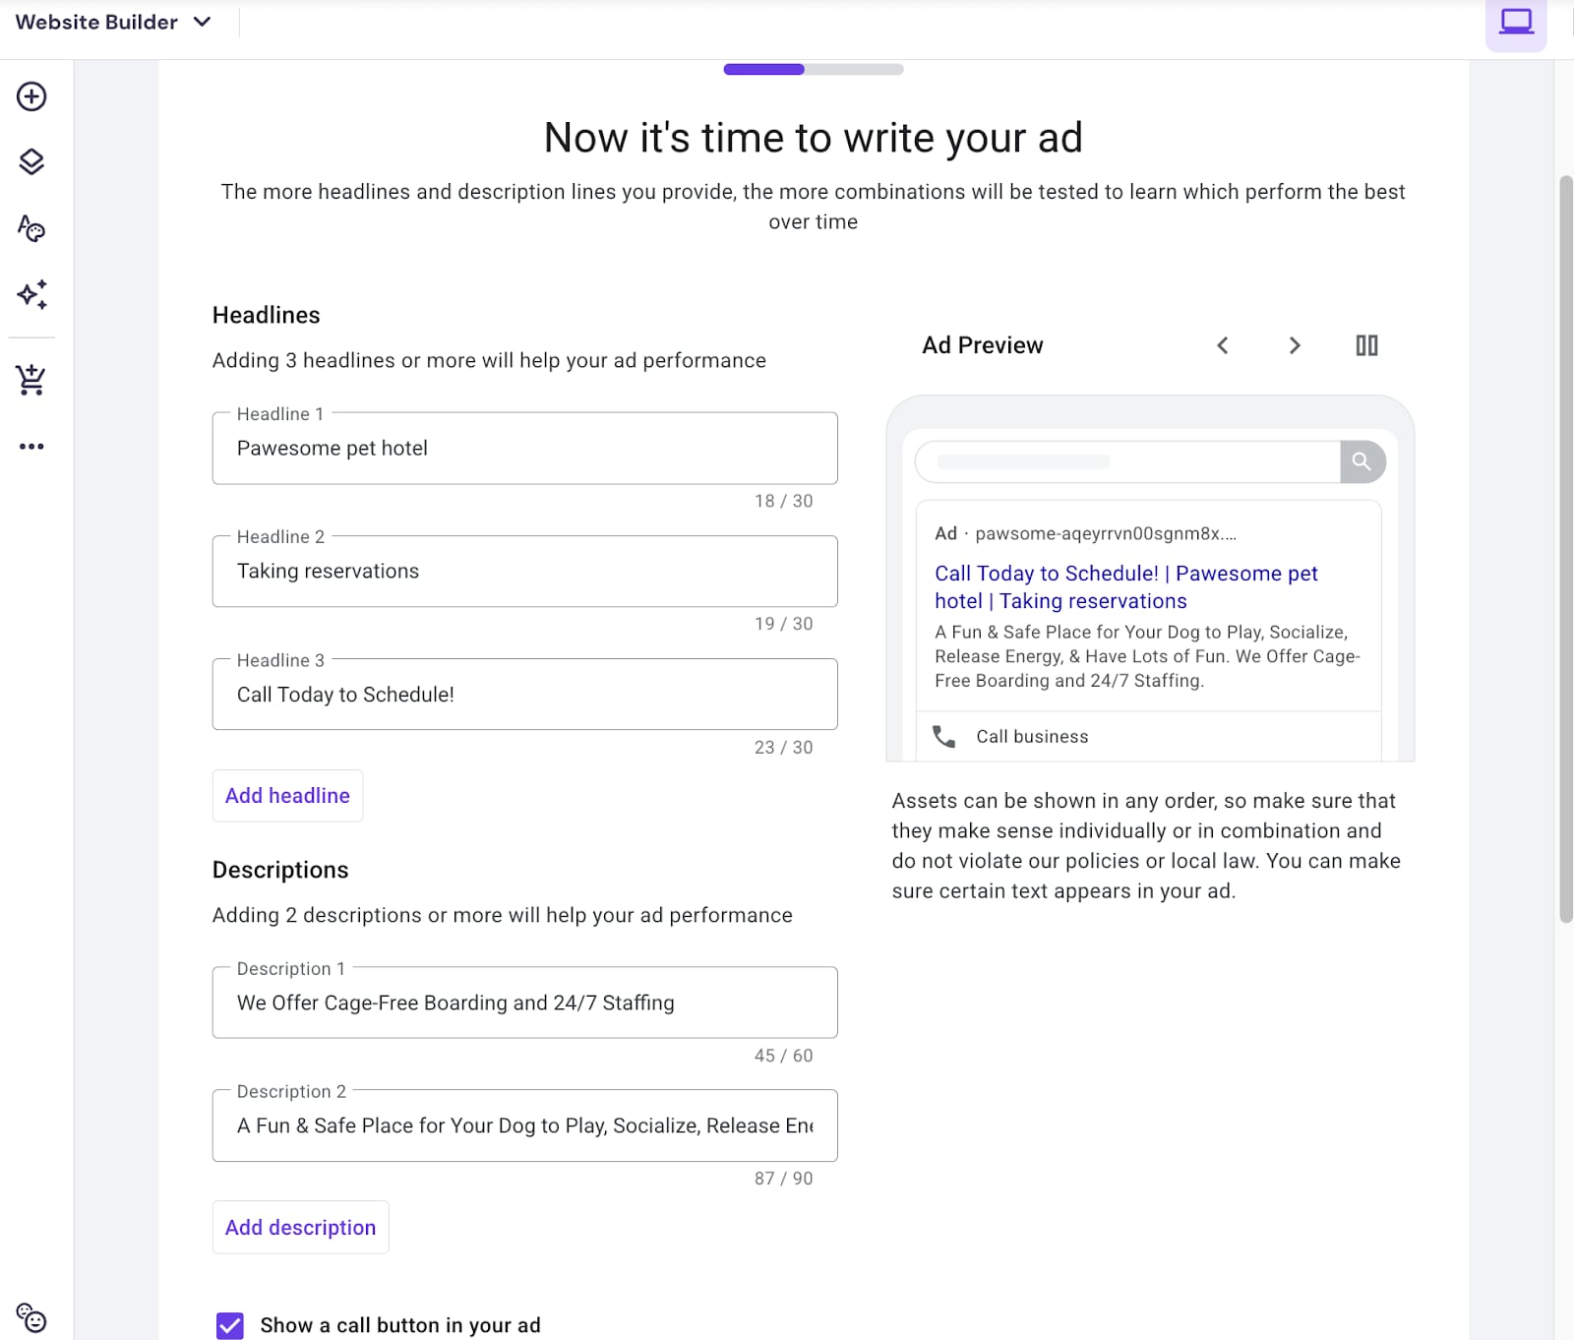
Task: Click the feedback smiley icon
Action: click(31, 1317)
